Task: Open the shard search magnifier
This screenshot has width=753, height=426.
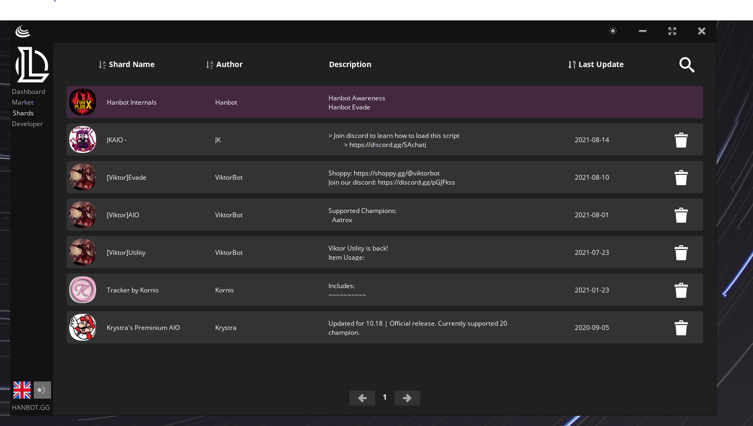Action: [686, 65]
